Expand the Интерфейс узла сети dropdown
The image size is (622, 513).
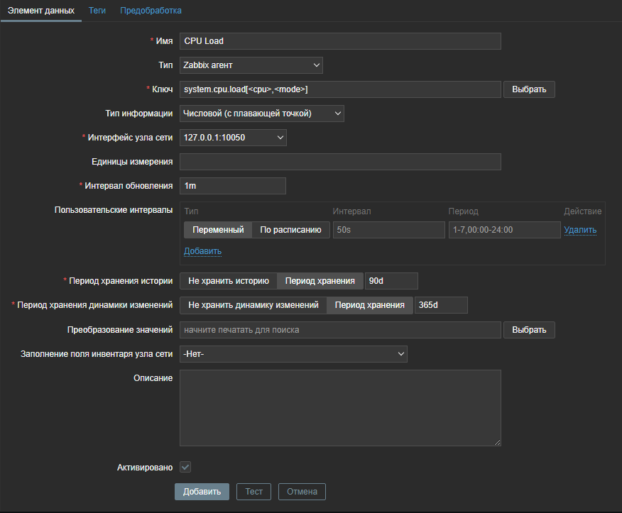coord(233,138)
